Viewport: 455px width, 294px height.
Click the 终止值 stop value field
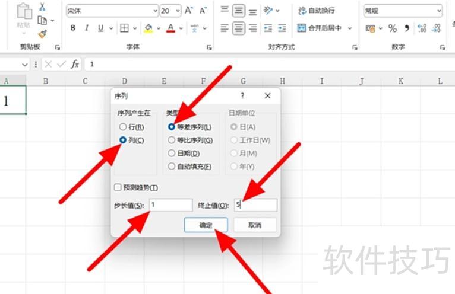pos(255,204)
